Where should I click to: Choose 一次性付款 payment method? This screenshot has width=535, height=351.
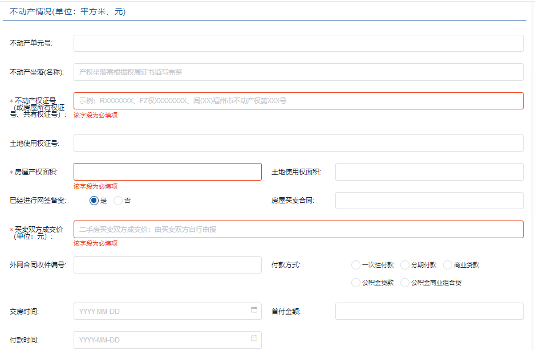[356, 265]
